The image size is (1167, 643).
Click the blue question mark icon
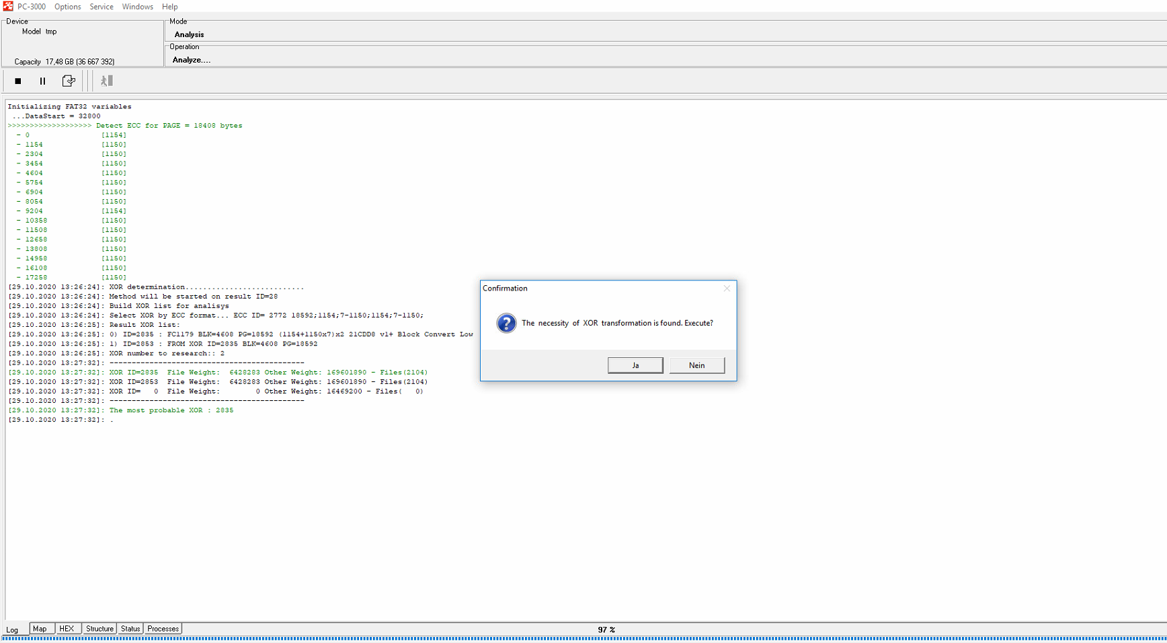(506, 324)
